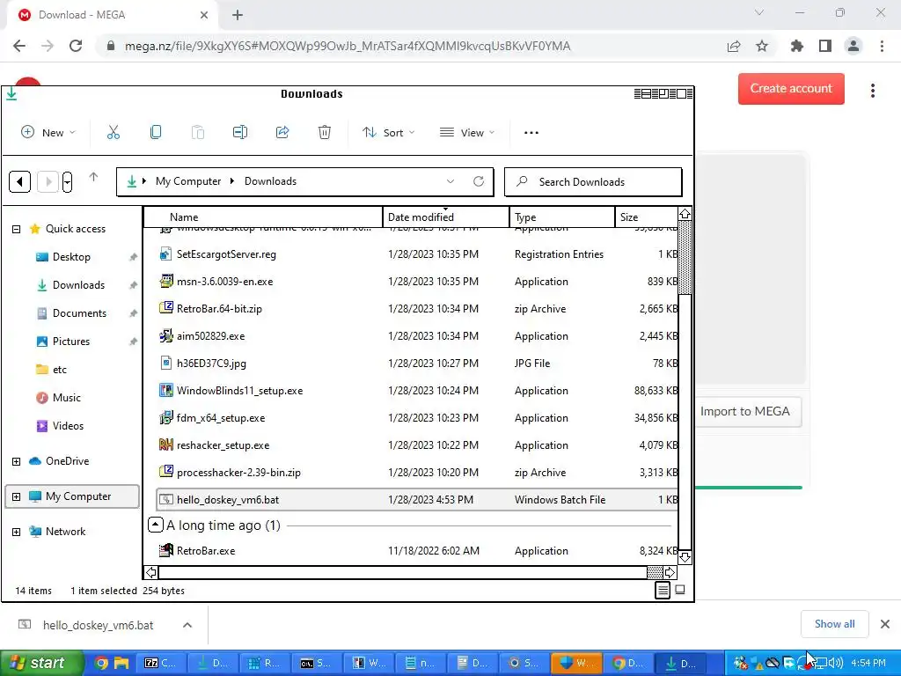The height and width of the screenshot is (676, 901).
Task: Click the Paste clipboard icon
Action: (198, 133)
